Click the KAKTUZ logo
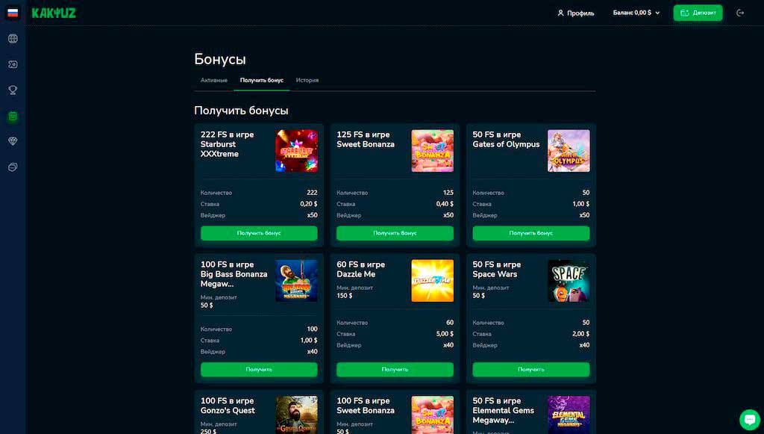This screenshot has height=434, width=764. pyautogui.click(x=54, y=13)
